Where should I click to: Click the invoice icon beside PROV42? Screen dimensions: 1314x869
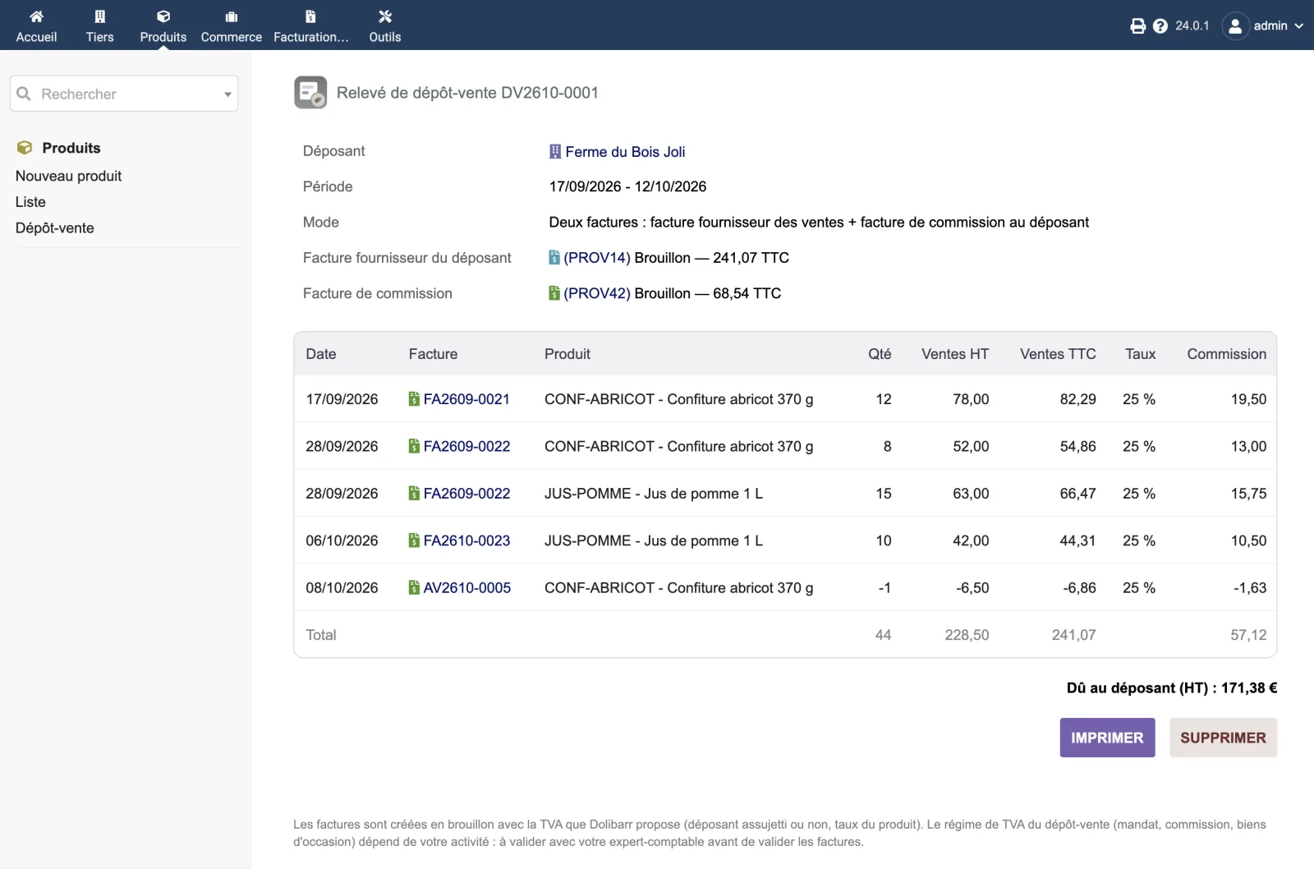(554, 293)
